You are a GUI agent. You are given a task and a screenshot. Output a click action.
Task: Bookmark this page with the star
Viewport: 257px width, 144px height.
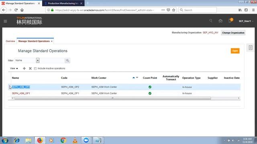pyautogui.click(x=174, y=10)
